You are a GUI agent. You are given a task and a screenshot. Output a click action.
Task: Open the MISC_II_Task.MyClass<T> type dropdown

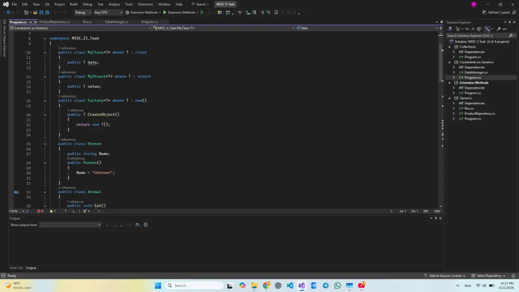coord(223,28)
